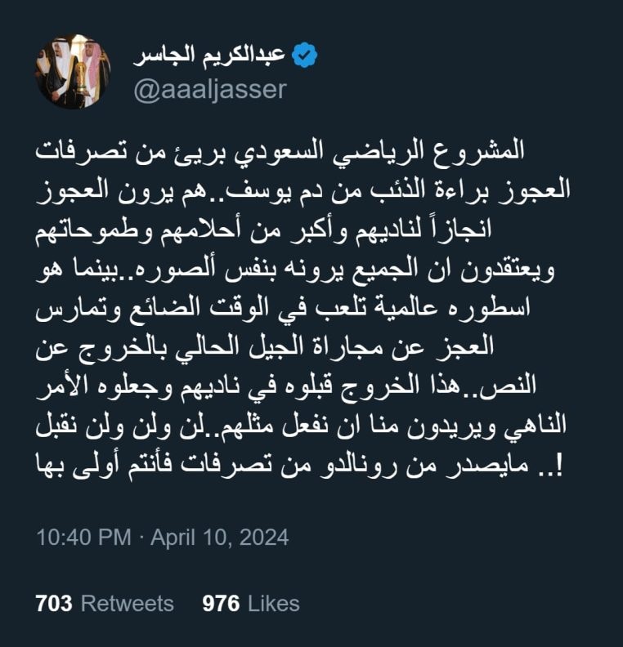
Task: Click the dot between time and date
Action: click(141, 538)
